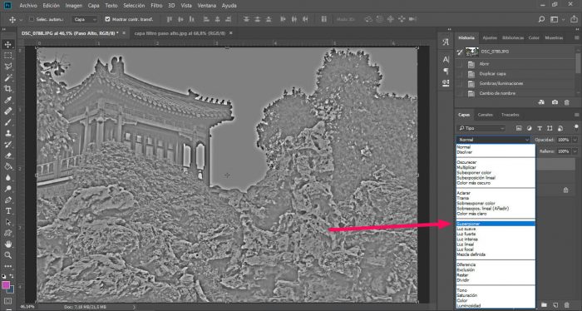
Task: Open the Relleno slider arrow
Action: pos(575,151)
